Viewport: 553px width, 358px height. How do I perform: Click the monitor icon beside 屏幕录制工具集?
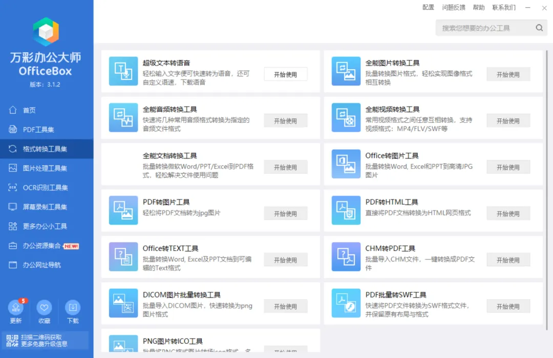13,207
